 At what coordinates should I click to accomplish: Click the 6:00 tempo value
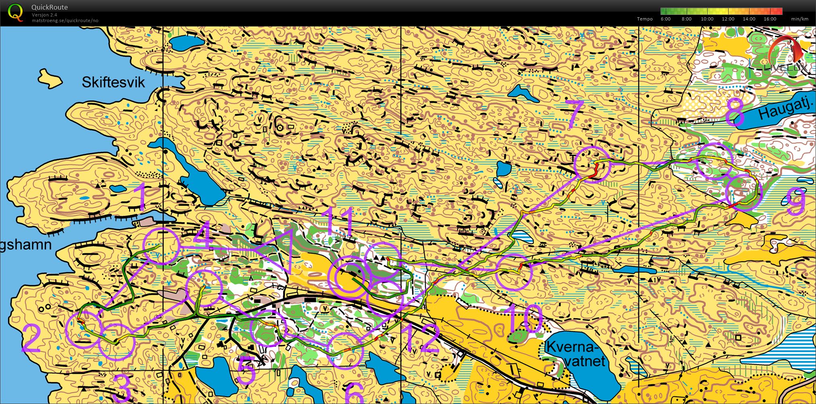[666, 19]
